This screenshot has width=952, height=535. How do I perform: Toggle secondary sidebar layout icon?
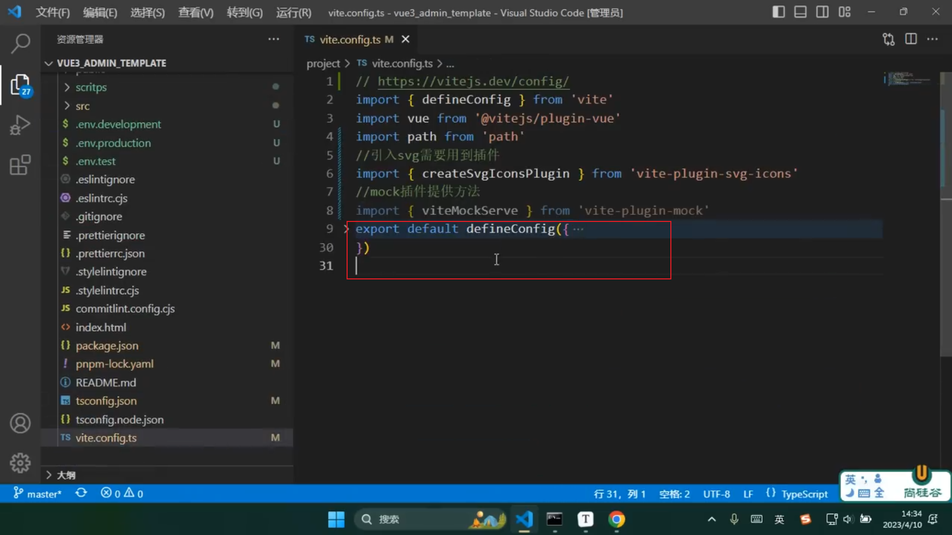[x=822, y=12]
